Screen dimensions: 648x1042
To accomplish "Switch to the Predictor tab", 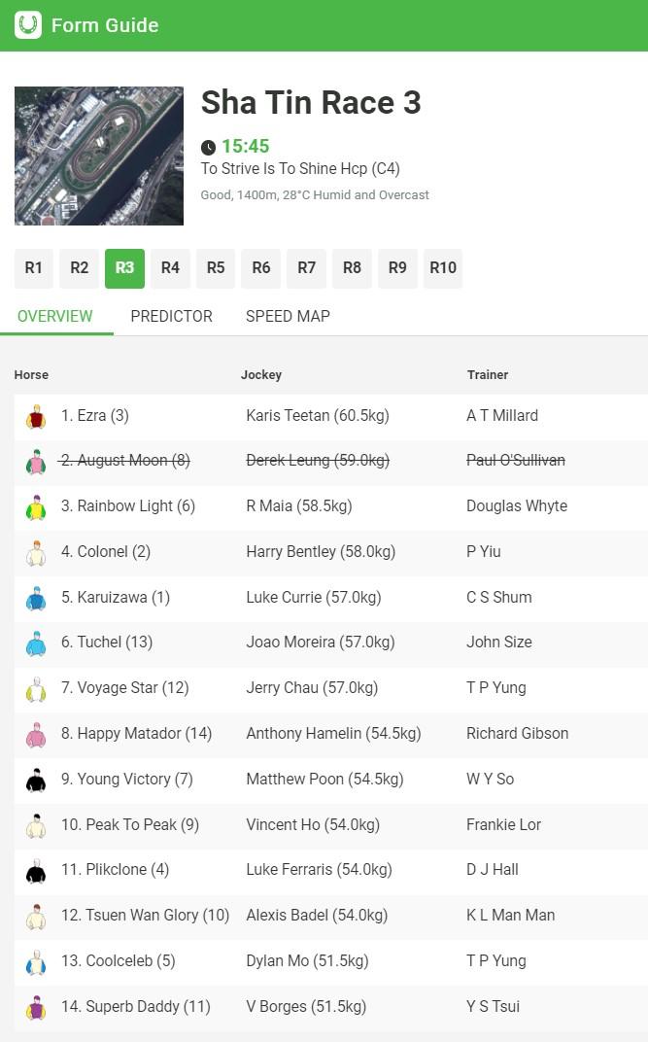I will click(171, 316).
